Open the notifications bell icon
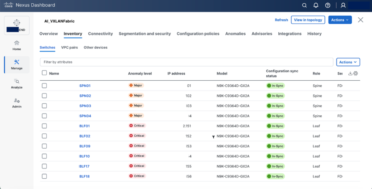Image resolution: width=372 pixels, height=189 pixels. tap(316, 5)
